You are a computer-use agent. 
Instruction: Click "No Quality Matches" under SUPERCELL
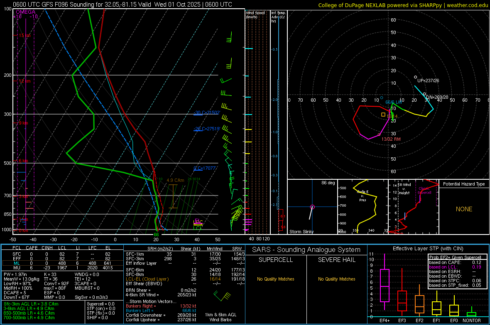coord(276,279)
